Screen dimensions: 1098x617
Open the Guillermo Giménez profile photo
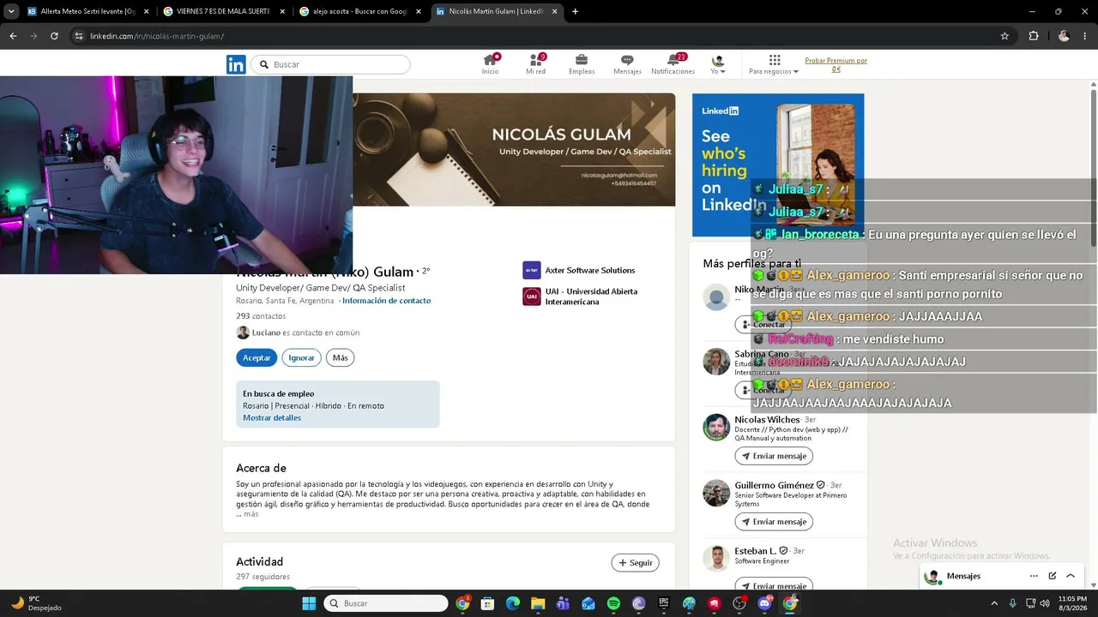point(716,493)
